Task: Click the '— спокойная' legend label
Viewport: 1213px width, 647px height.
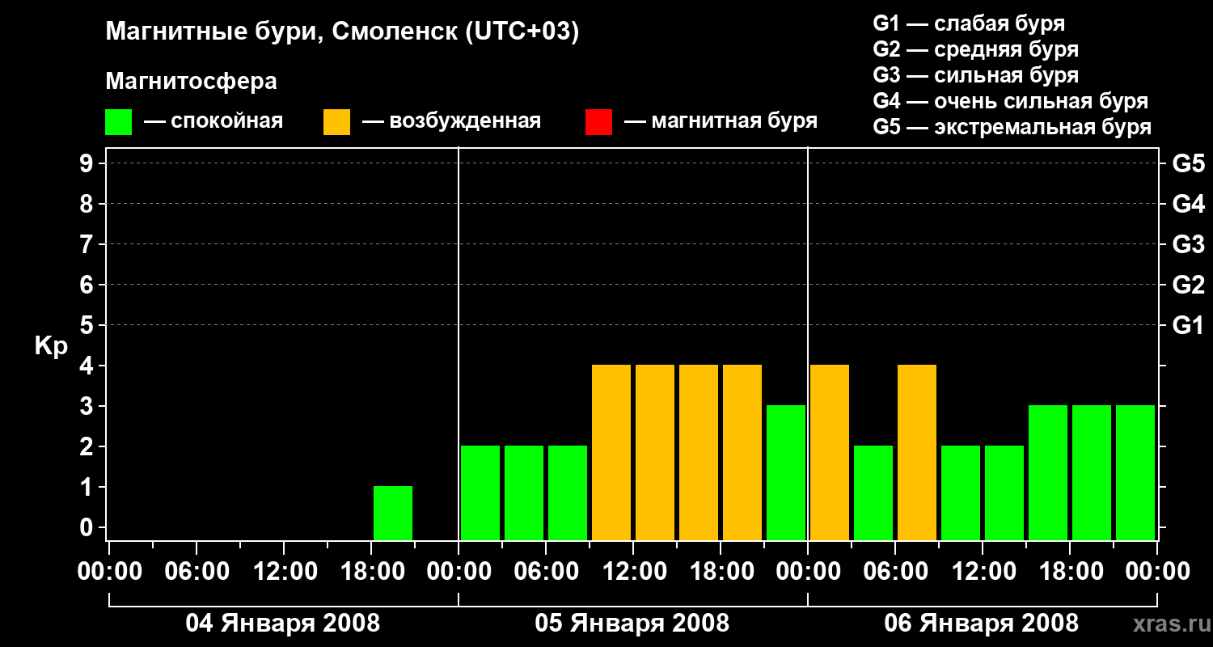Action: 213,121
